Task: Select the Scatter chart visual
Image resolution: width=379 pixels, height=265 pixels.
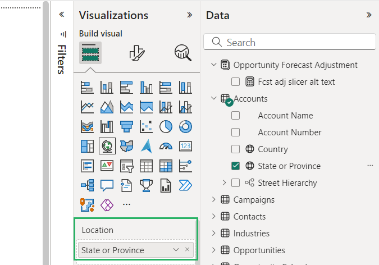Action: [x=146, y=126]
